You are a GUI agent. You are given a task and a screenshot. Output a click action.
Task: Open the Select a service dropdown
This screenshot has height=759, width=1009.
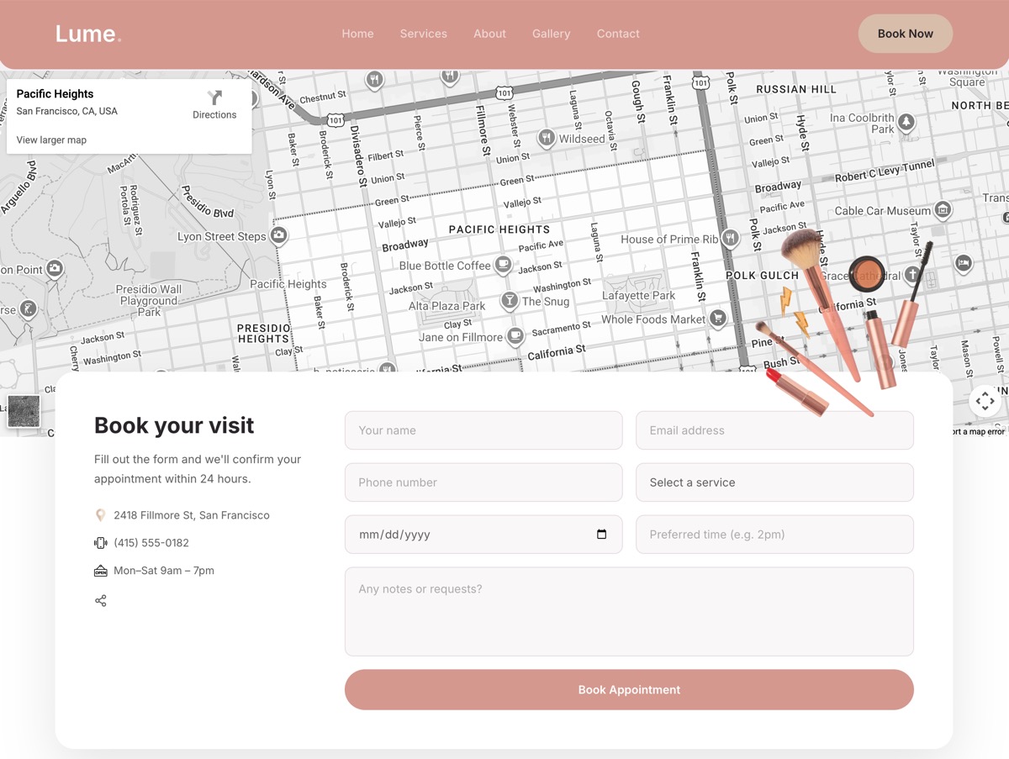click(x=774, y=482)
